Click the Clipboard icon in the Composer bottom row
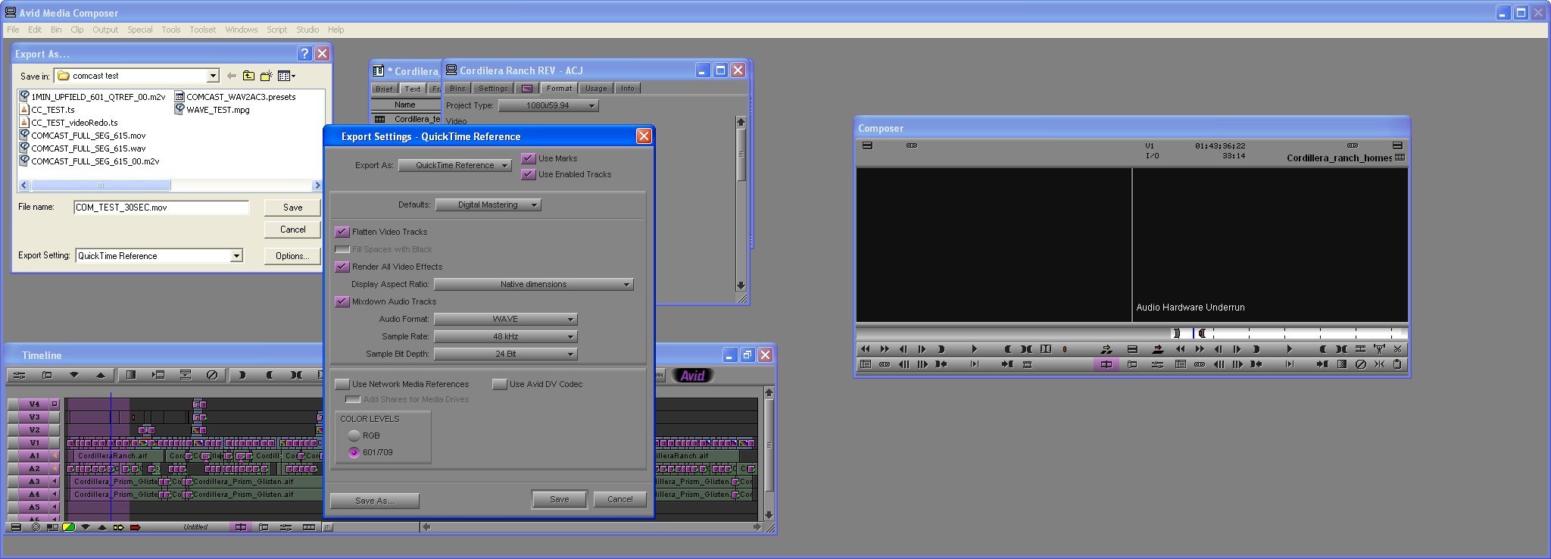Viewport: 1551px width, 559px height. point(1397,364)
